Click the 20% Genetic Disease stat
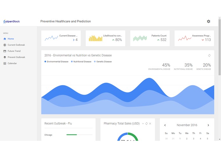The height and width of the screenshot is (157, 221). pyautogui.click(x=204, y=67)
